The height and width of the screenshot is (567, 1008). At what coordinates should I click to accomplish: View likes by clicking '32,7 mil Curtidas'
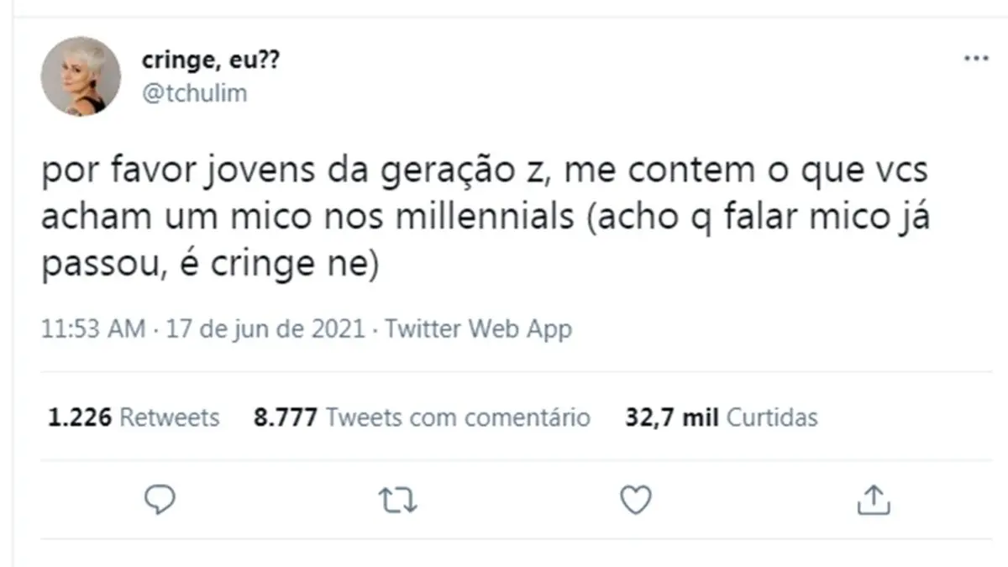pos(722,417)
